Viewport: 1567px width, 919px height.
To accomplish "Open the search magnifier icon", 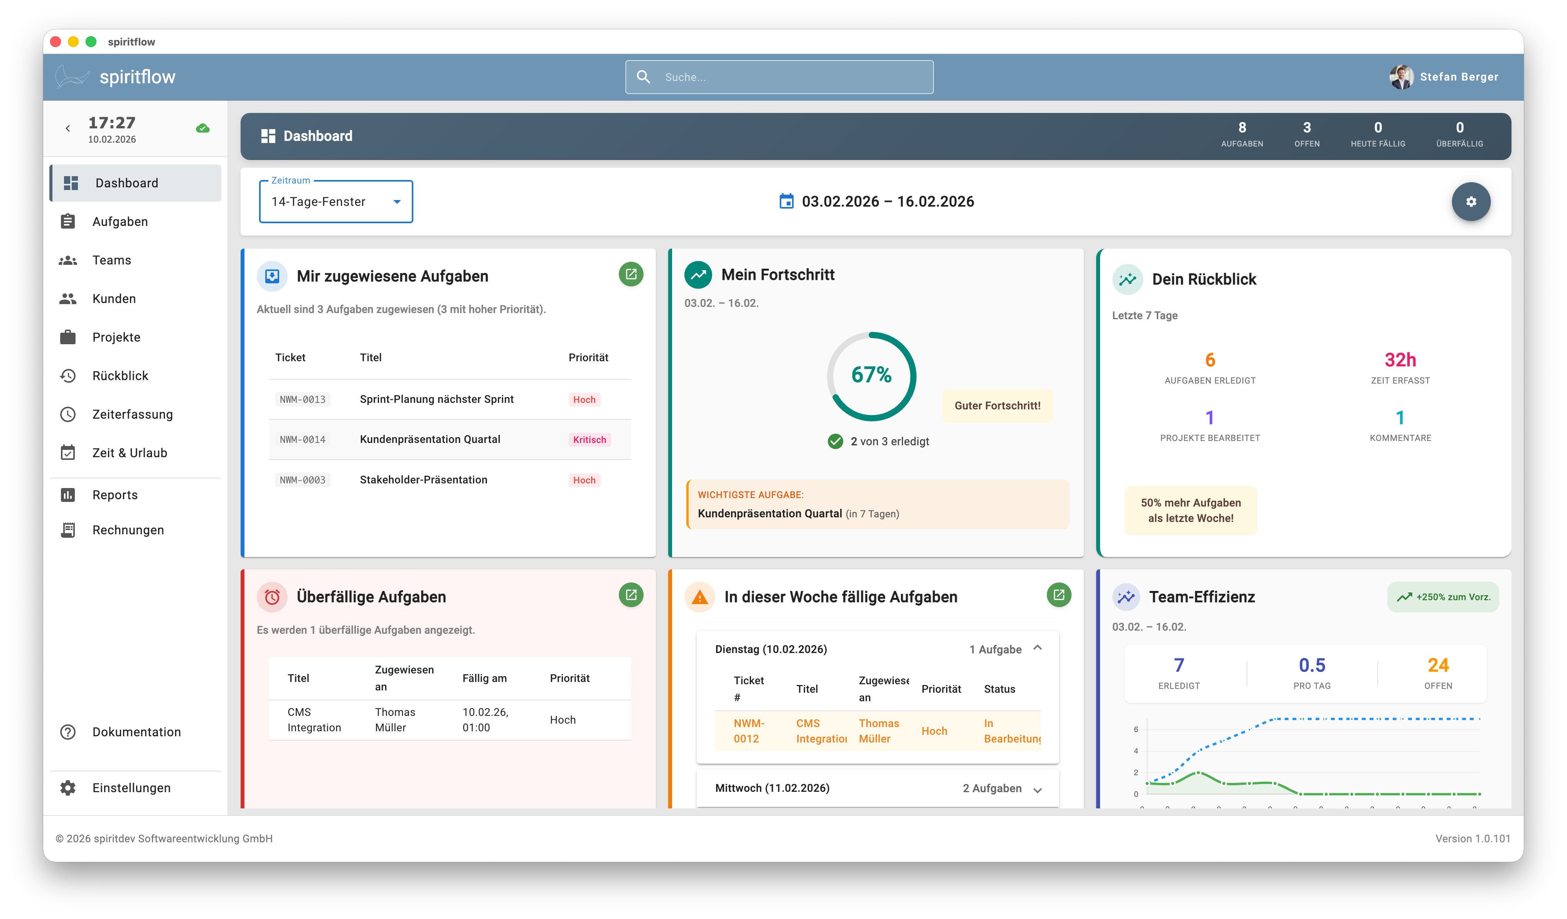I will click(644, 76).
